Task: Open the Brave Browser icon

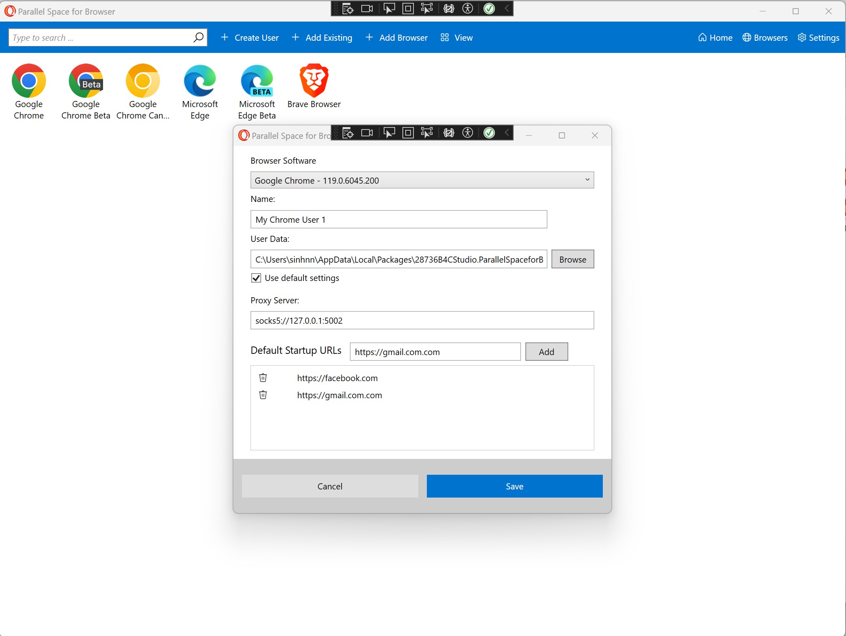Action: pos(314,81)
